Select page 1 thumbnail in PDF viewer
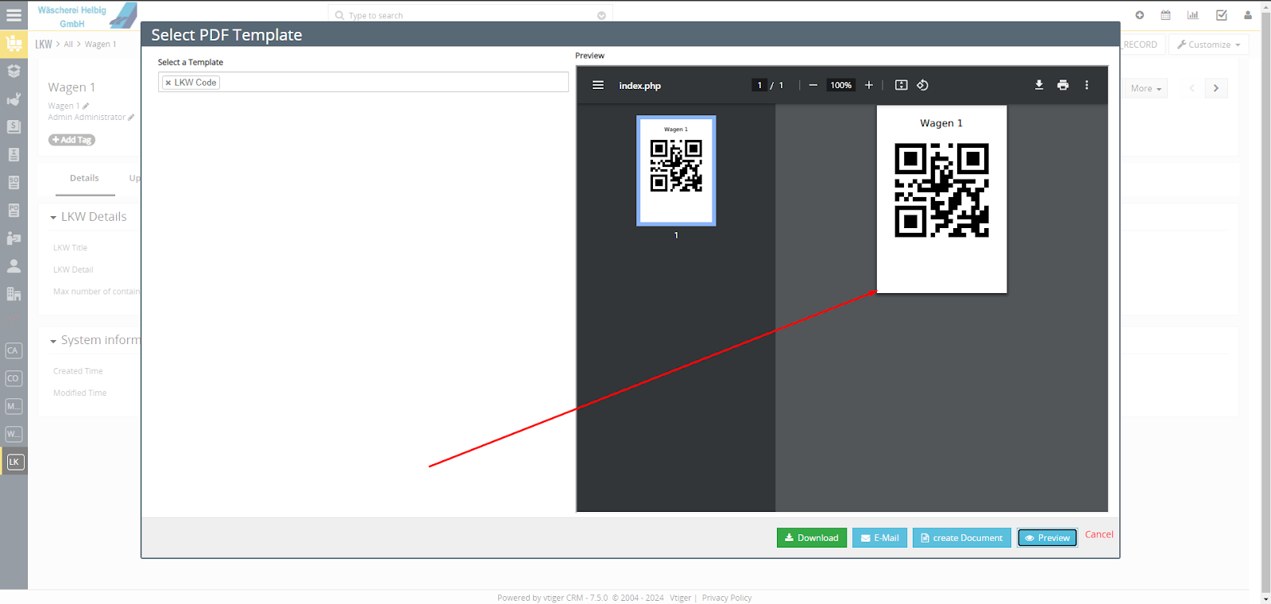The height and width of the screenshot is (604, 1271). click(x=676, y=171)
